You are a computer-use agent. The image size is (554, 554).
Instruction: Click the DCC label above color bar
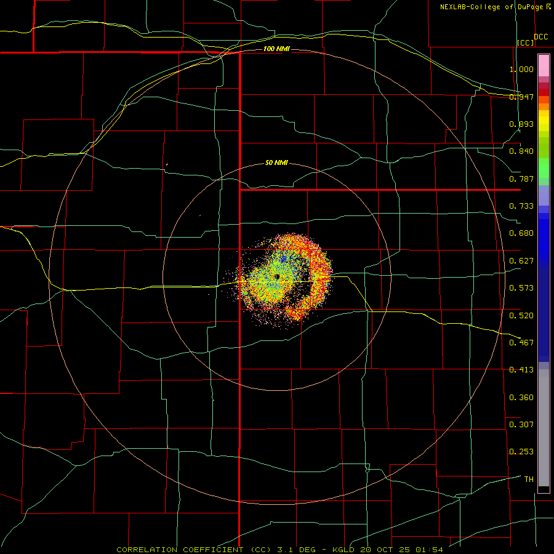[x=540, y=37]
